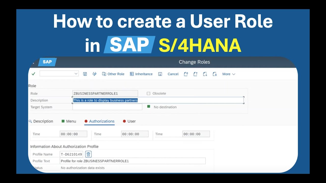Screen dimensions: 326x183
Task: Click the first Time field
Action: click(x=73, y=134)
